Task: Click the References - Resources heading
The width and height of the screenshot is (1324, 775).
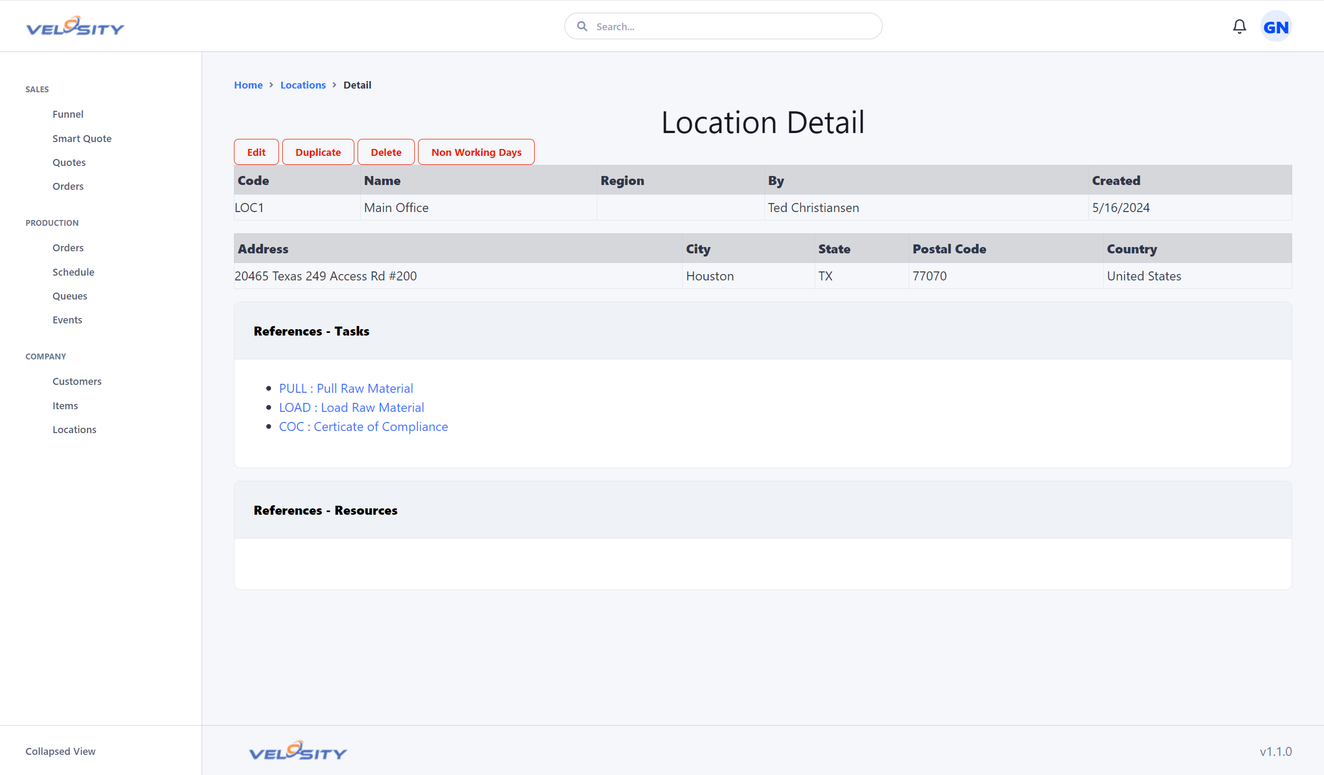Action: (325, 510)
